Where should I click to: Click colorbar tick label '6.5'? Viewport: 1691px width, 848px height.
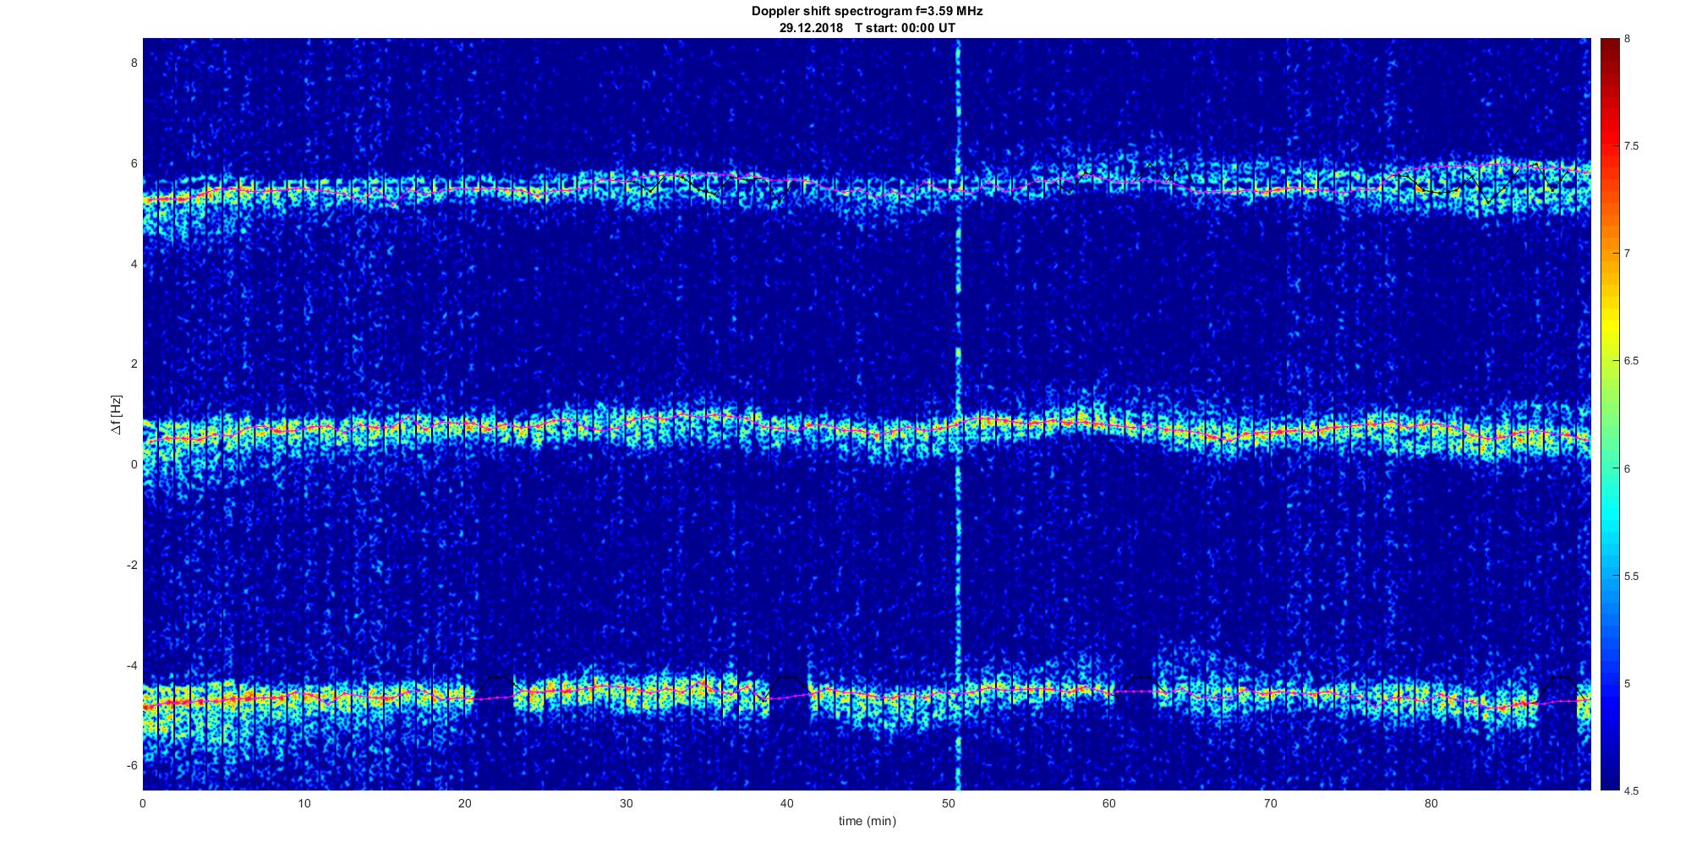point(1632,361)
